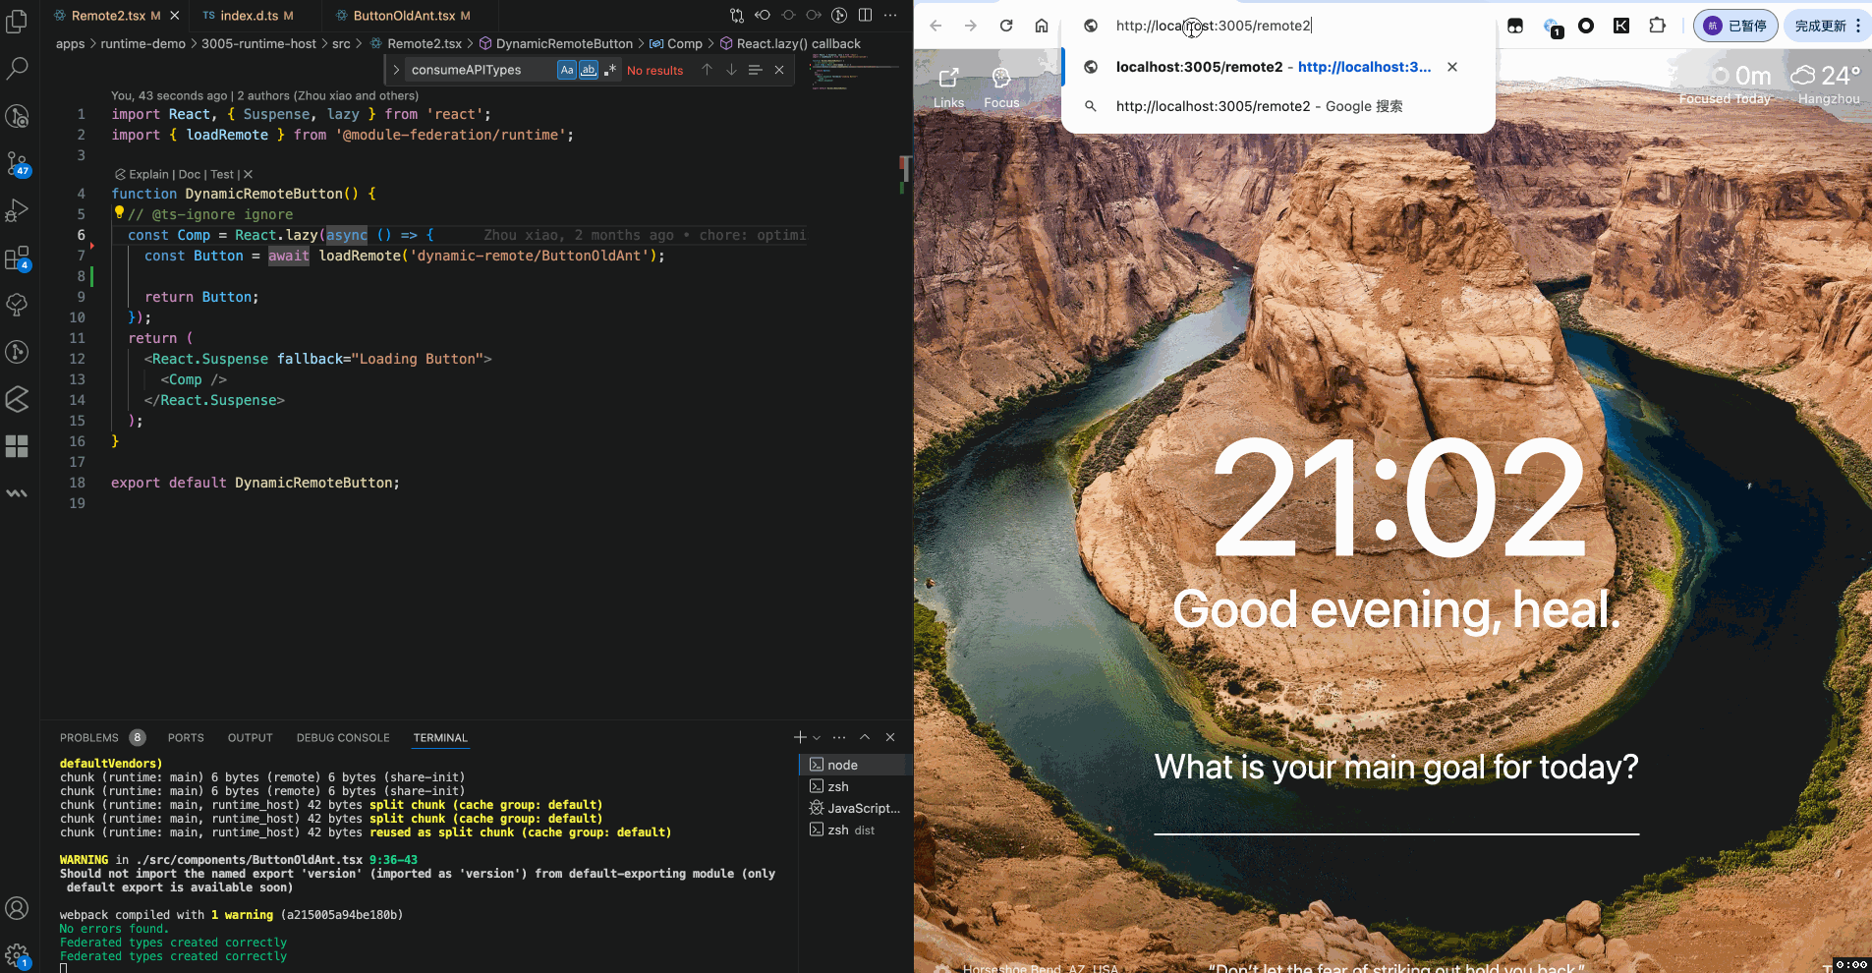Viewport: 1872px width, 973px height.
Task: Open the new terminal launch profile dropdown
Action: (817, 738)
